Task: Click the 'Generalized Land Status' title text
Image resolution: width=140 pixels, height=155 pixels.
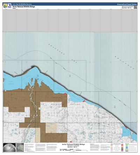Action: click(127, 4)
